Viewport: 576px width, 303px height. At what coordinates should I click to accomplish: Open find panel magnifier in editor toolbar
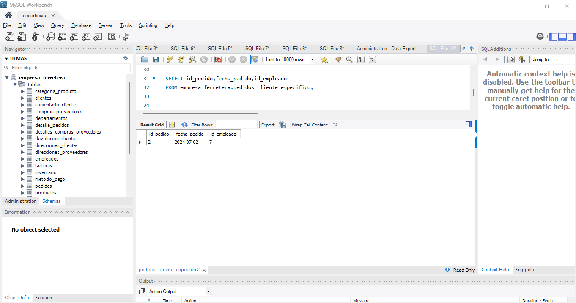pyautogui.click(x=349, y=60)
